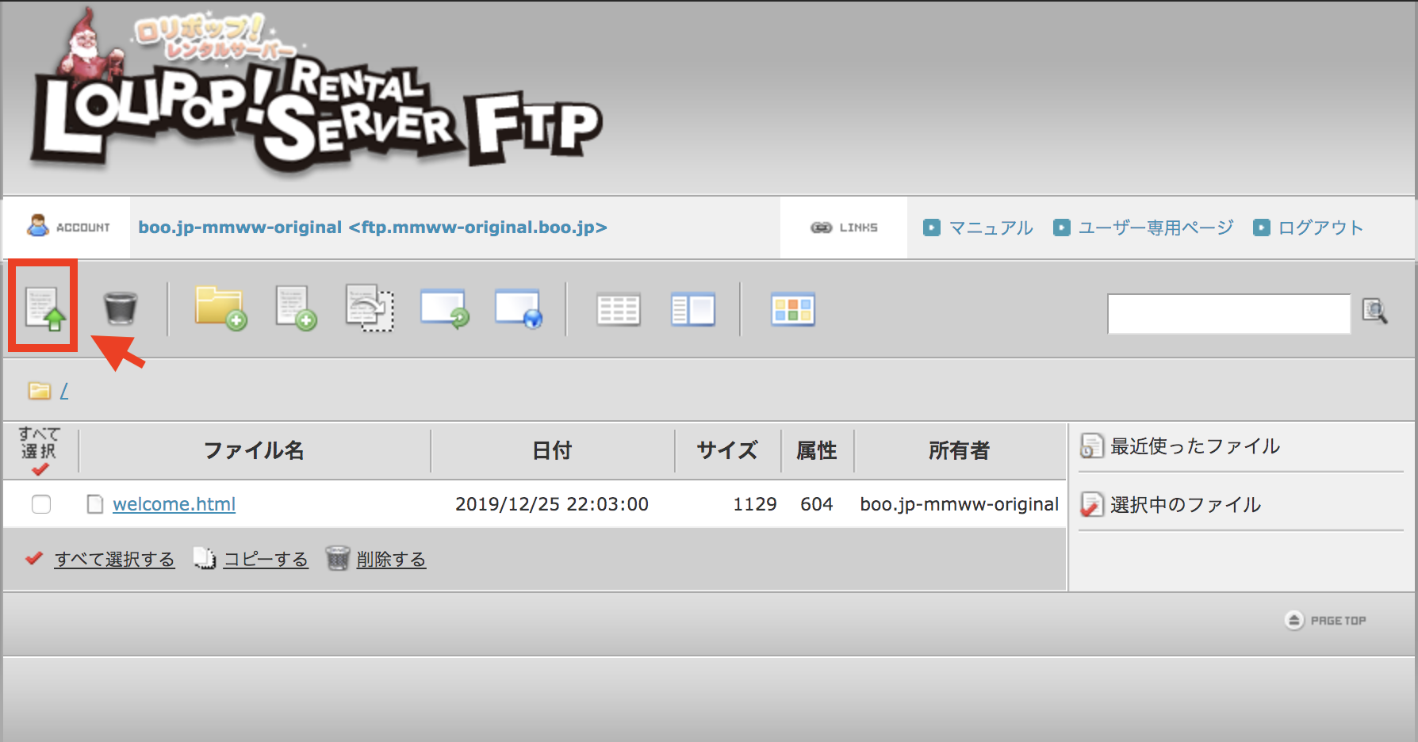Click the Lolipop Rental Server FTP logo
The width and height of the screenshot is (1418, 742).
[x=316, y=91]
